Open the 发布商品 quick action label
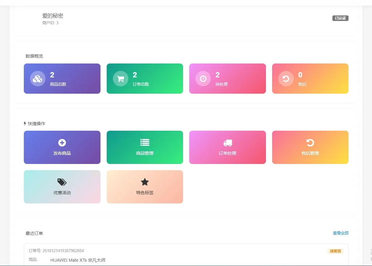Image resolution: width=372 pixels, height=266 pixels. pos(62,153)
